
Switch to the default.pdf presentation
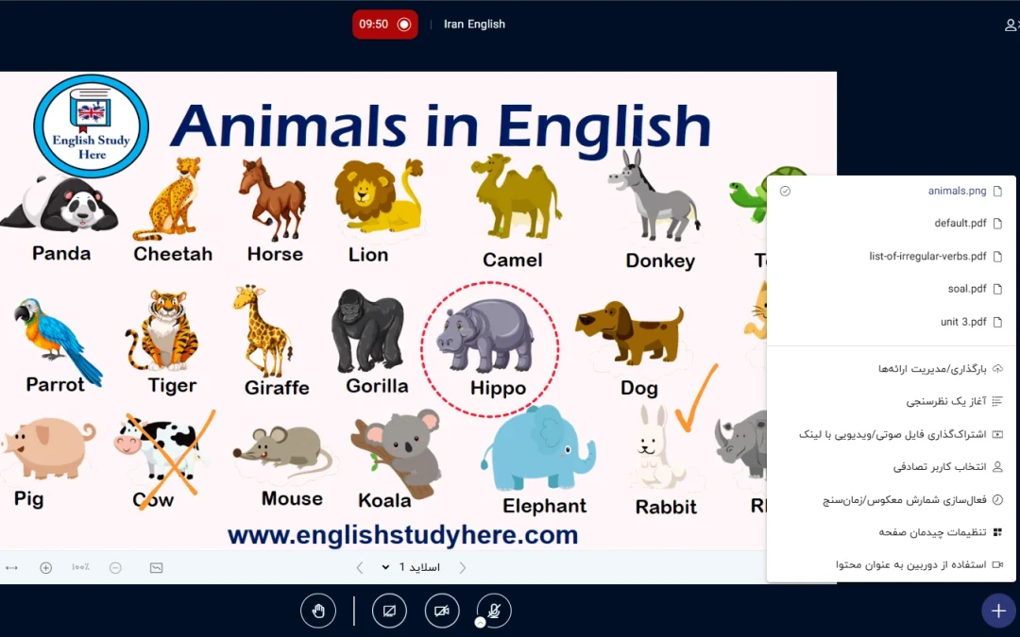click(x=892, y=224)
